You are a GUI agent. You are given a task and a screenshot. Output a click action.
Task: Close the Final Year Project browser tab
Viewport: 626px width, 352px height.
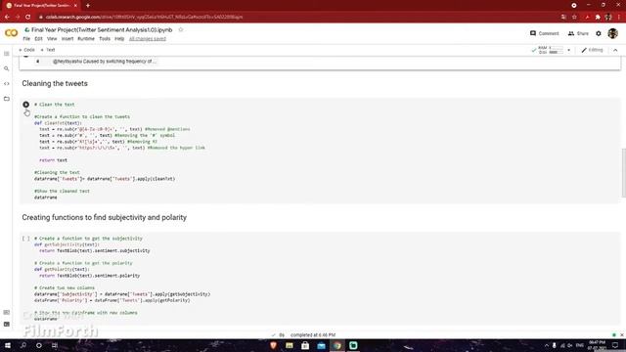pos(75,6)
